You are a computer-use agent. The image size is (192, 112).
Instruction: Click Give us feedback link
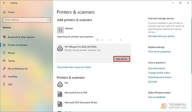click(x=157, y=97)
